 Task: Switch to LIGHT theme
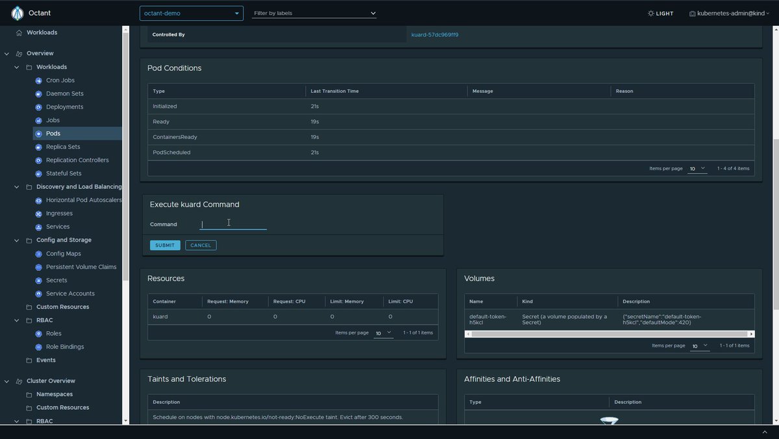pos(661,13)
